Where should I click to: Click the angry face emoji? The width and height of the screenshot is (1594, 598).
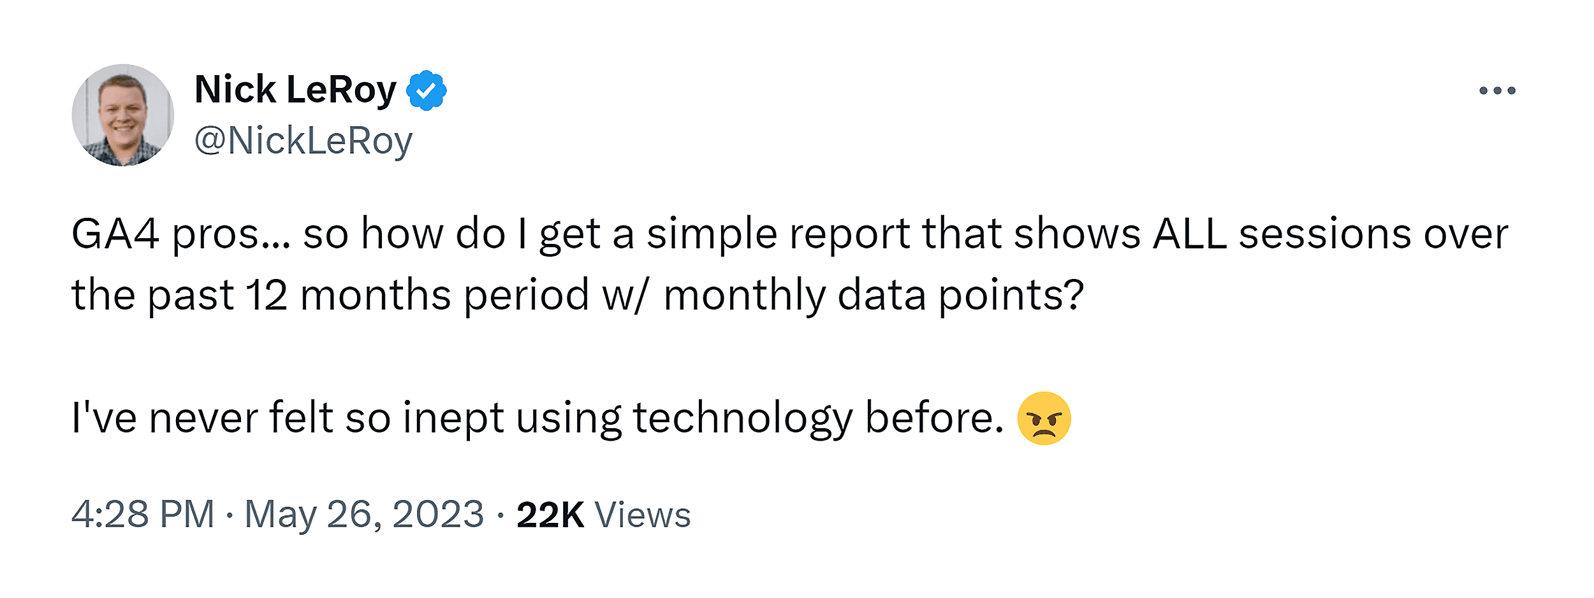(1044, 418)
